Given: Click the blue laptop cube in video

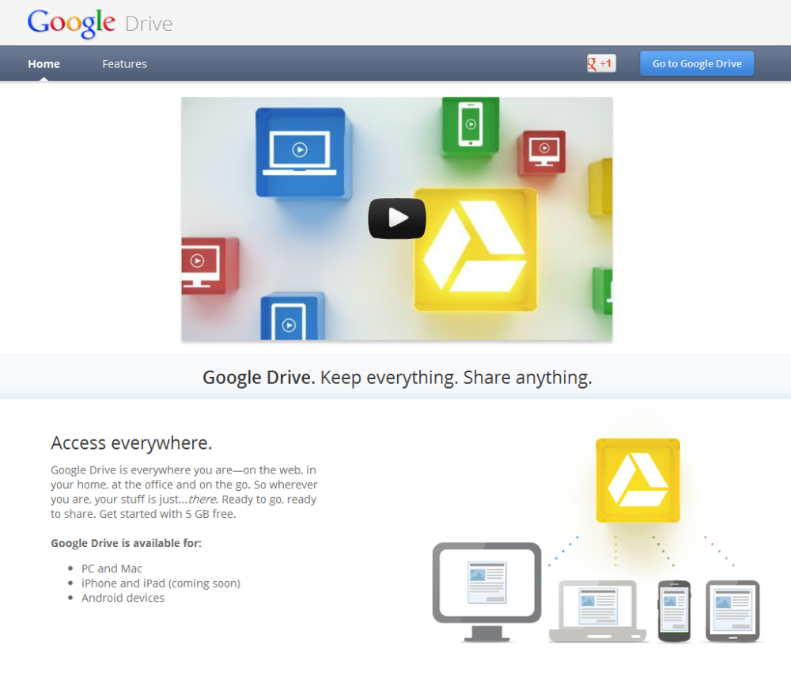Looking at the screenshot, I should (303, 152).
